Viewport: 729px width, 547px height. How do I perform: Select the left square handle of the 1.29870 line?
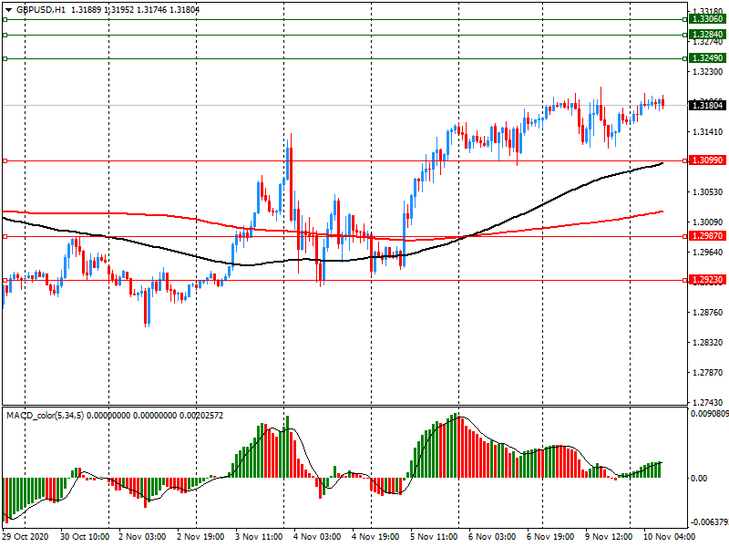[x=5, y=236]
